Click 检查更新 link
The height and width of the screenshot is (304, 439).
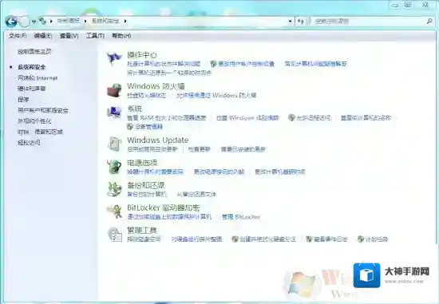pyautogui.click(x=199, y=149)
